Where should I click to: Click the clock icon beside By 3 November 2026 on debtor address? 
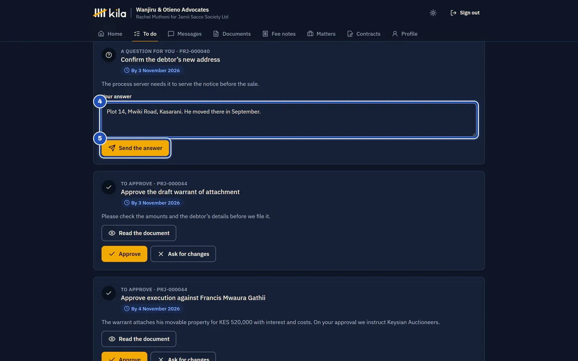[127, 70]
